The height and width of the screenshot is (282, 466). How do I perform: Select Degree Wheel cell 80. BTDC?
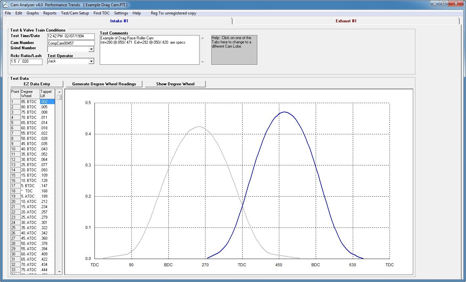tap(30, 107)
